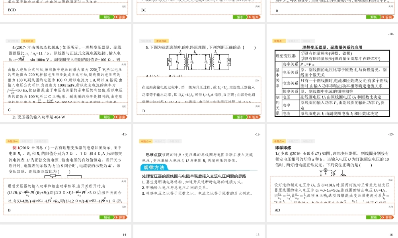Viewport: 398px width, 238px height.
Task: Click 解析 button on the BCD answer slide
Action: pos(106,17)
